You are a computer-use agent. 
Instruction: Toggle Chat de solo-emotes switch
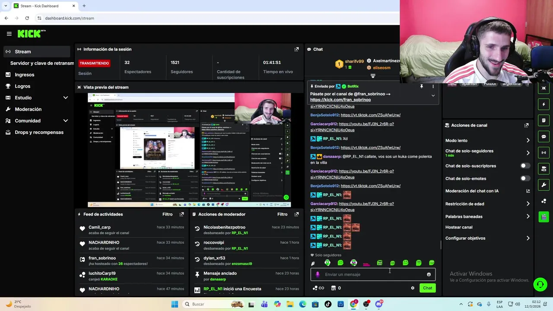click(x=525, y=178)
